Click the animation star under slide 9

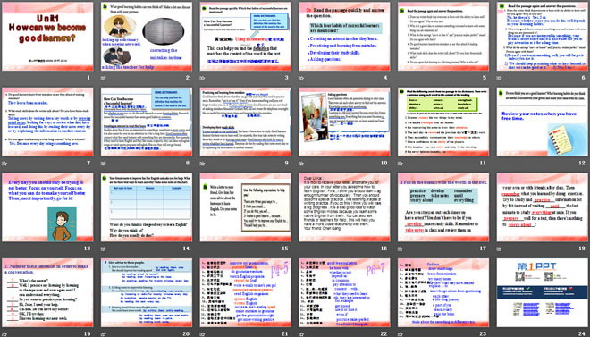(x=202, y=164)
